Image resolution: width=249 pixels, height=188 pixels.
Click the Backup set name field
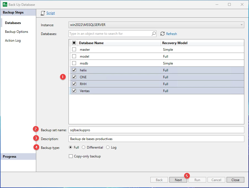pos(156,130)
